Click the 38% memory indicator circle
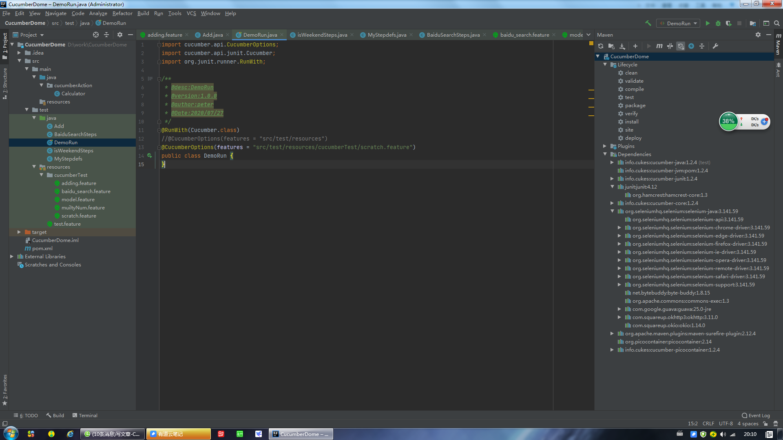 [728, 121]
